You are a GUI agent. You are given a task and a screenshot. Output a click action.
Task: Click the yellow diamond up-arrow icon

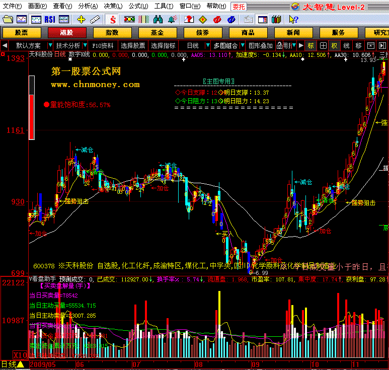[x=203, y=19]
